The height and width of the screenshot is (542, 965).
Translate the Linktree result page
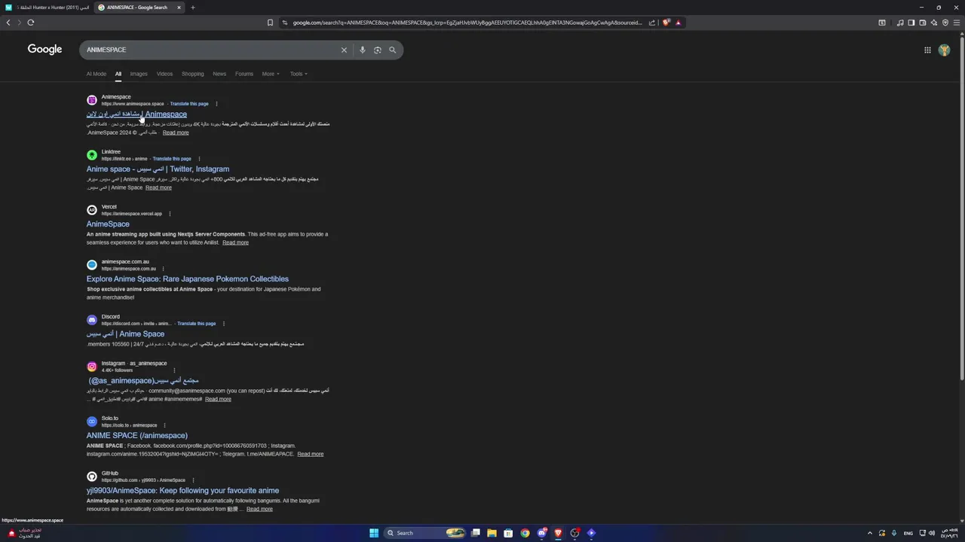[172, 159]
